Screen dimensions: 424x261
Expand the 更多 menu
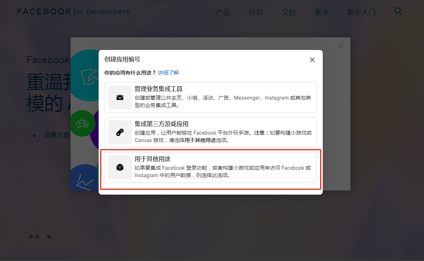(322, 12)
